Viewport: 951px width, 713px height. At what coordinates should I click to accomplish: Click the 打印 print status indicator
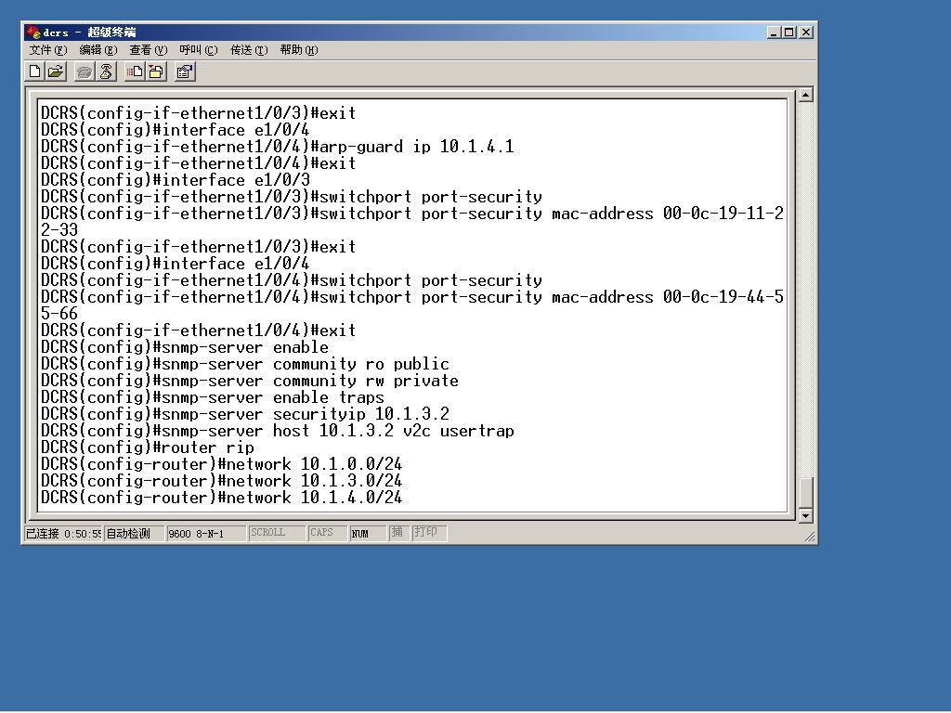tap(429, 533)
